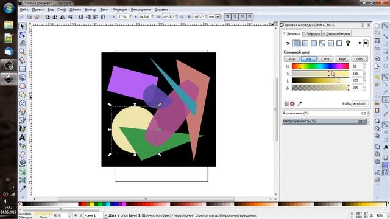Switch to the Стиль обводки tab

(x=336, y=34)
